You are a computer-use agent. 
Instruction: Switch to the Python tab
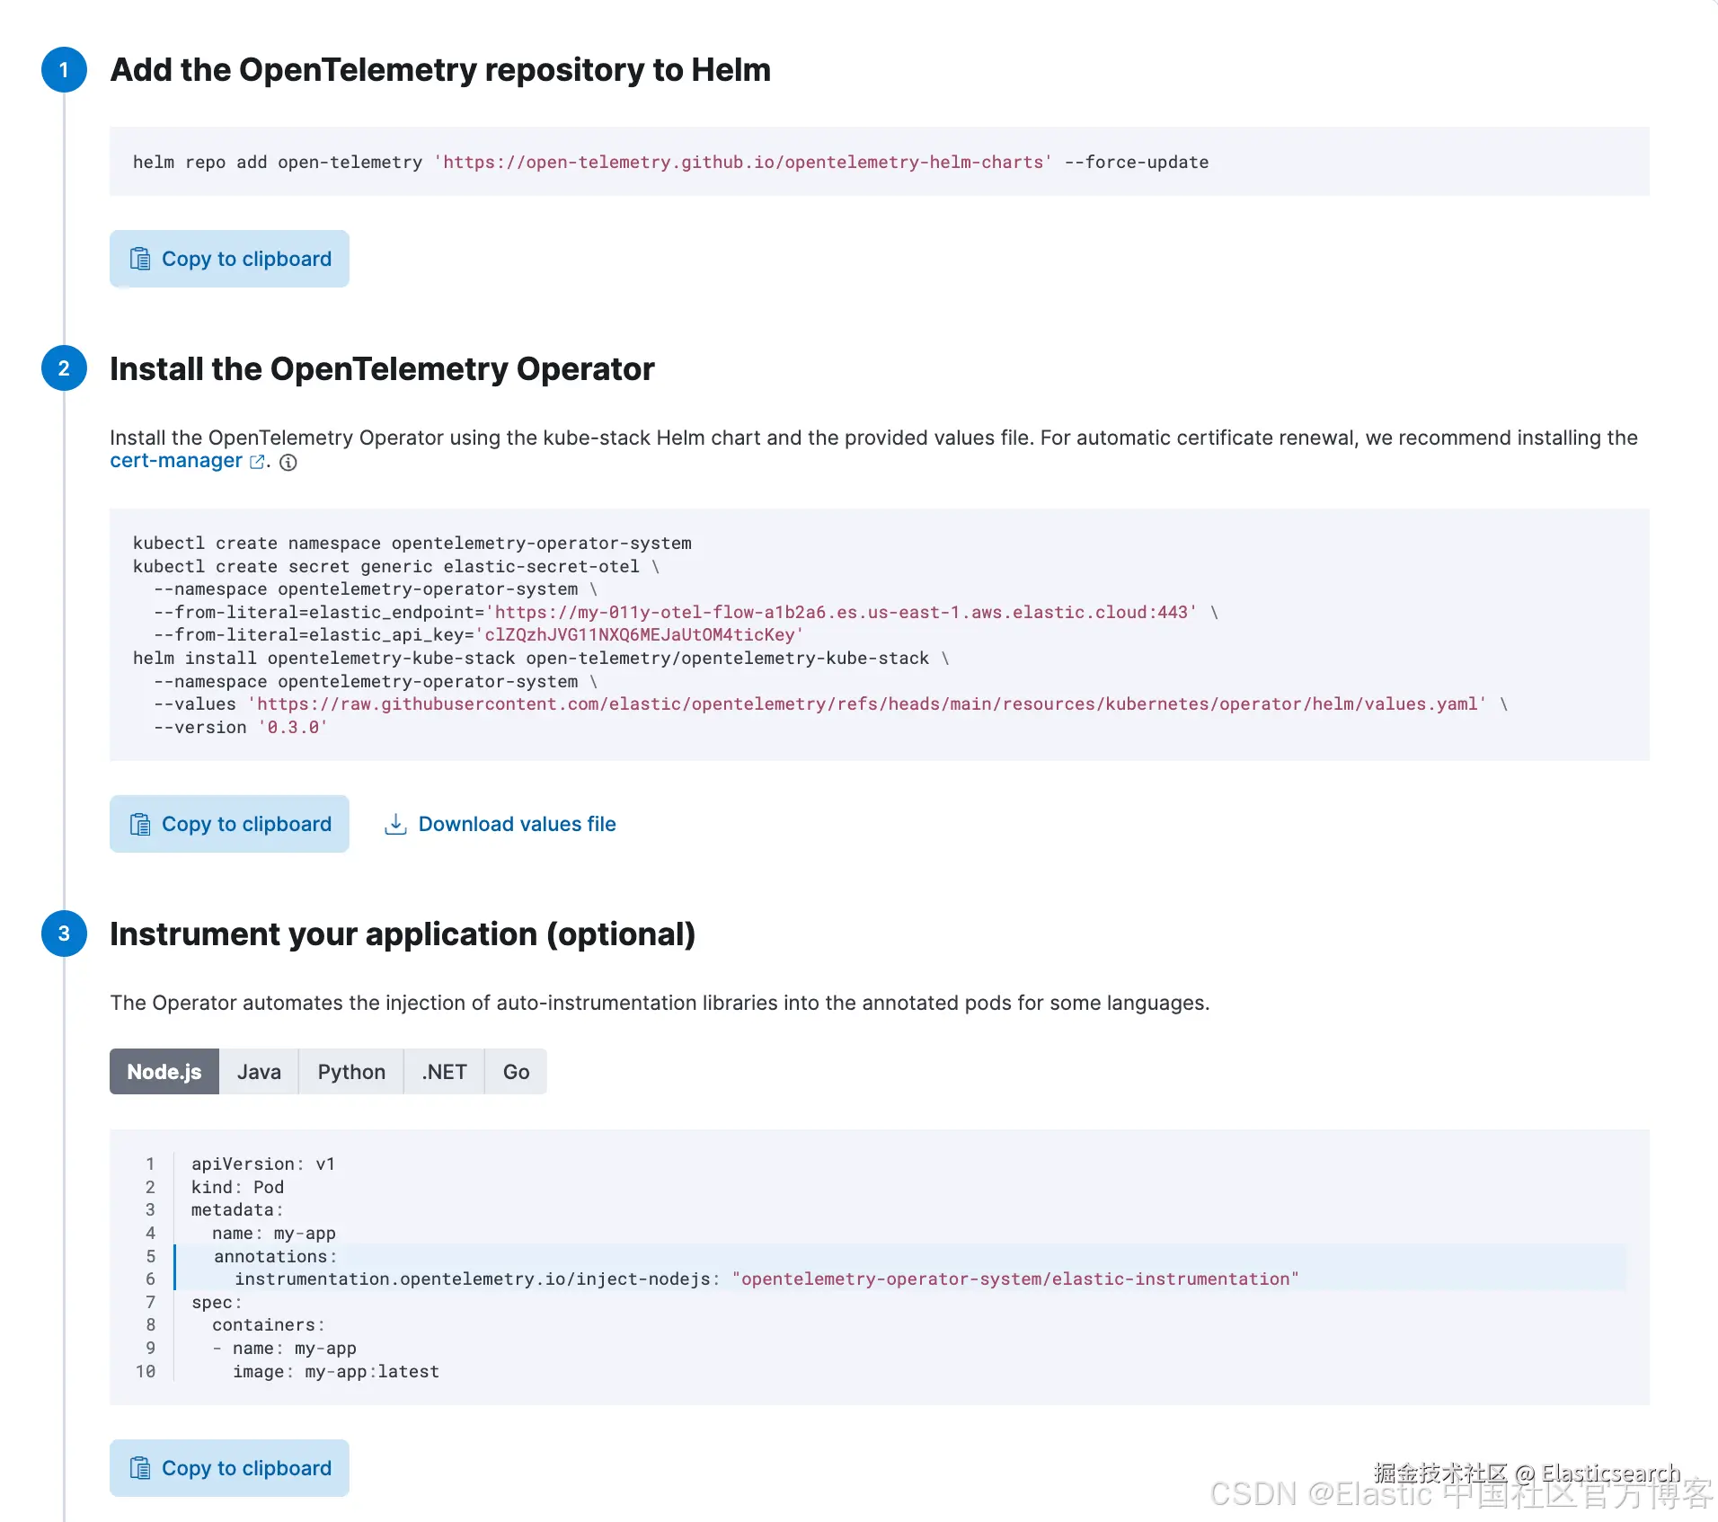pos(351,1072)
